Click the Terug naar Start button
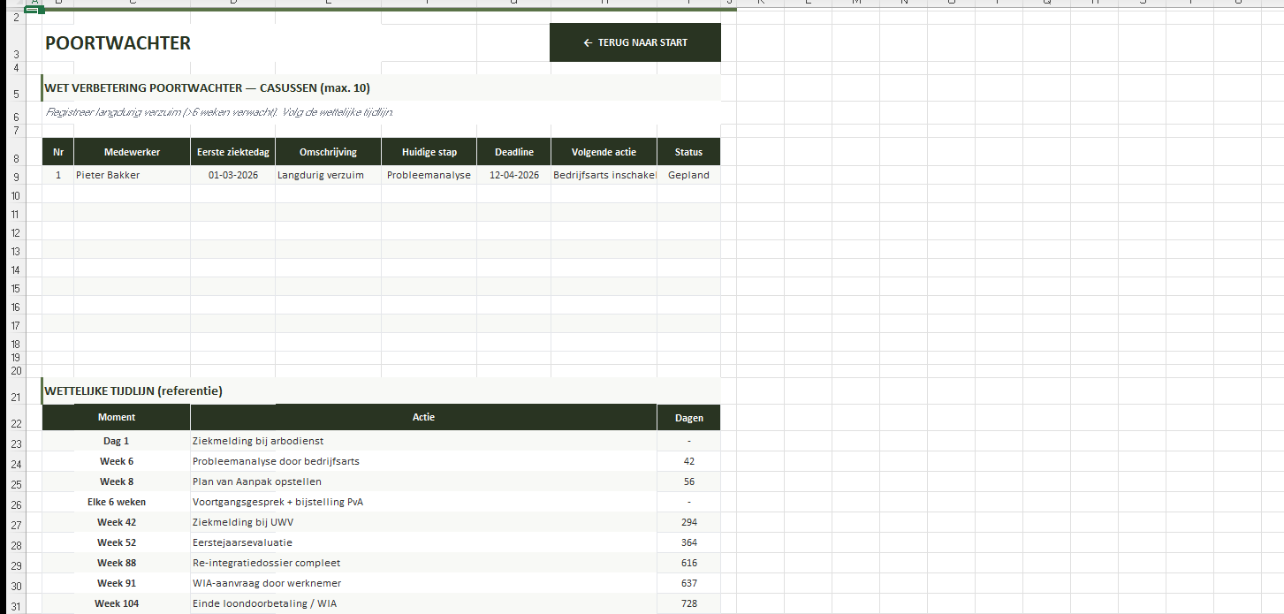This screenshot has height=614, width=1284. (x=634, y=42)
